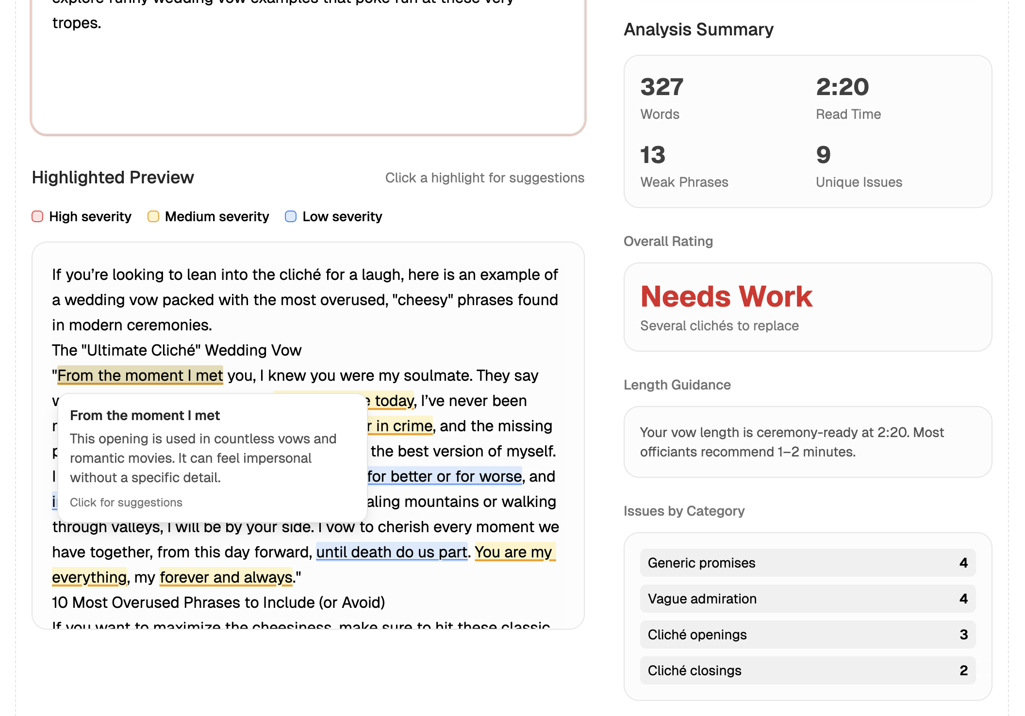The height and width of the screenshot is (716, 1025).
Task: Select the Vague admiration category row
Action: point(808,599)
